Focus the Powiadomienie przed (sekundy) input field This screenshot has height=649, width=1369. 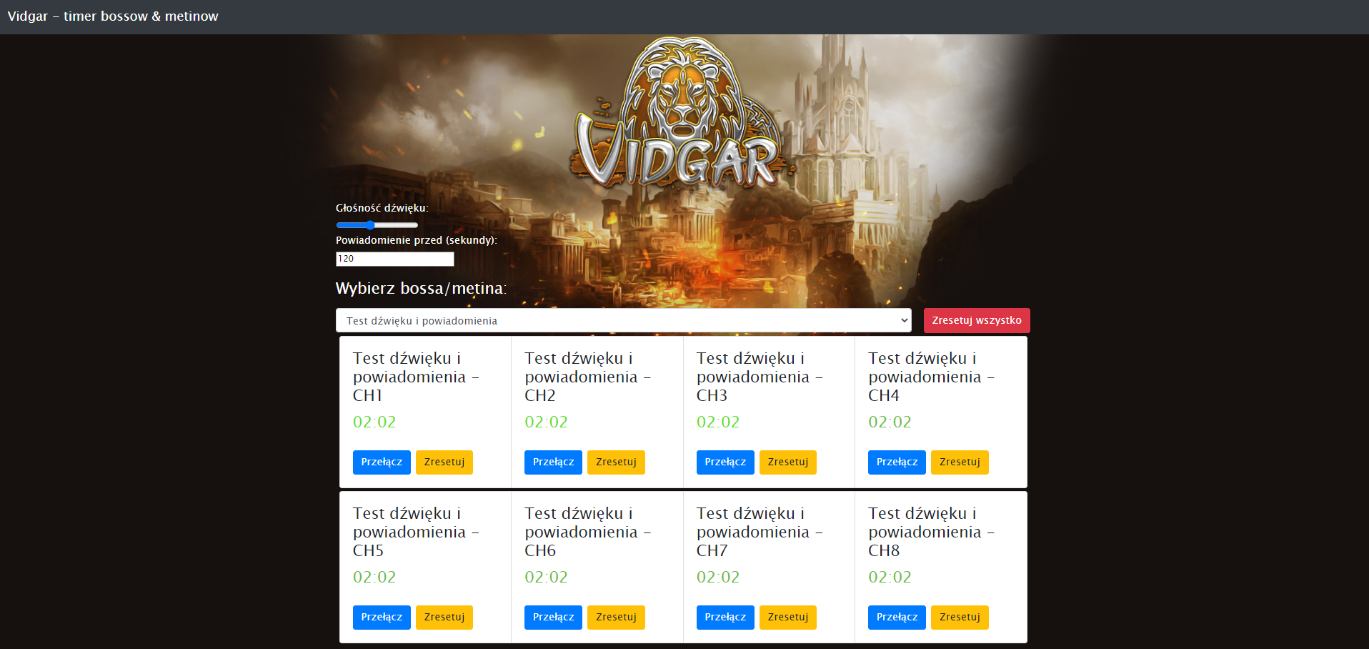(395, 259)
